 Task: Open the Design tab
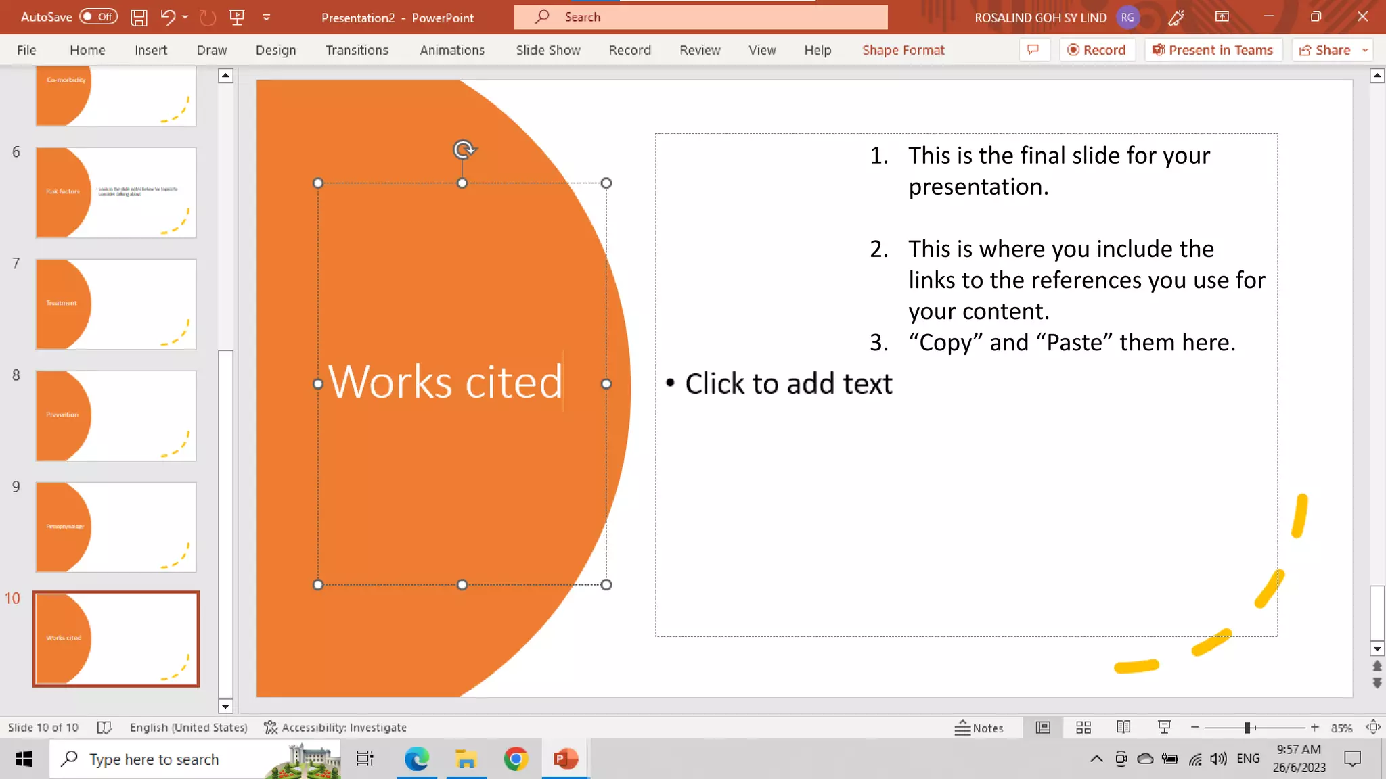(276, 50)
